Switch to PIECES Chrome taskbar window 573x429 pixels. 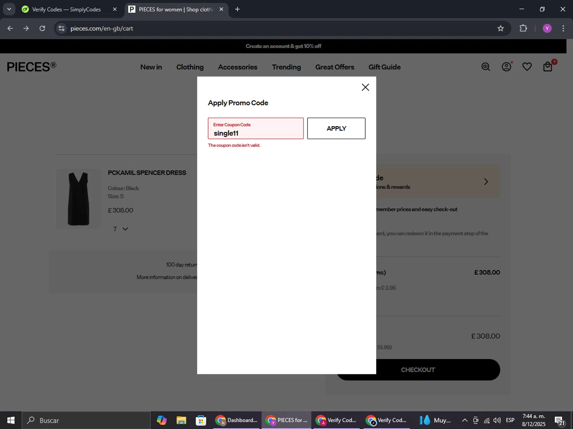tap(286, 420)
